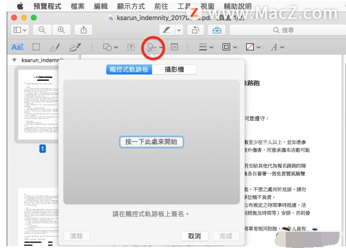Switch to the 攝影機 tab
Viewport: 346px width, 248px height.
click(x=174, y=70)
